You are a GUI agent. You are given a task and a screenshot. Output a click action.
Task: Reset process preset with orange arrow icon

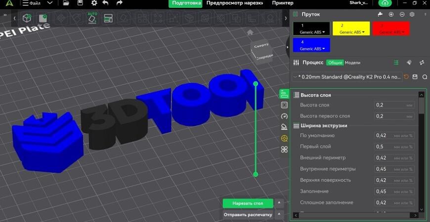point(406,77)
